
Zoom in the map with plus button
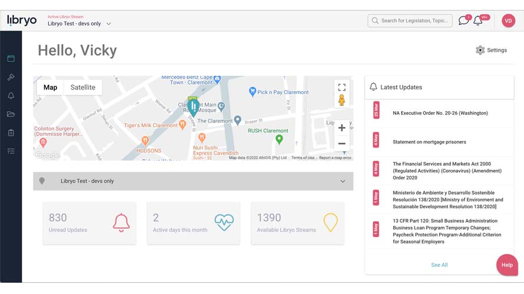341,128
